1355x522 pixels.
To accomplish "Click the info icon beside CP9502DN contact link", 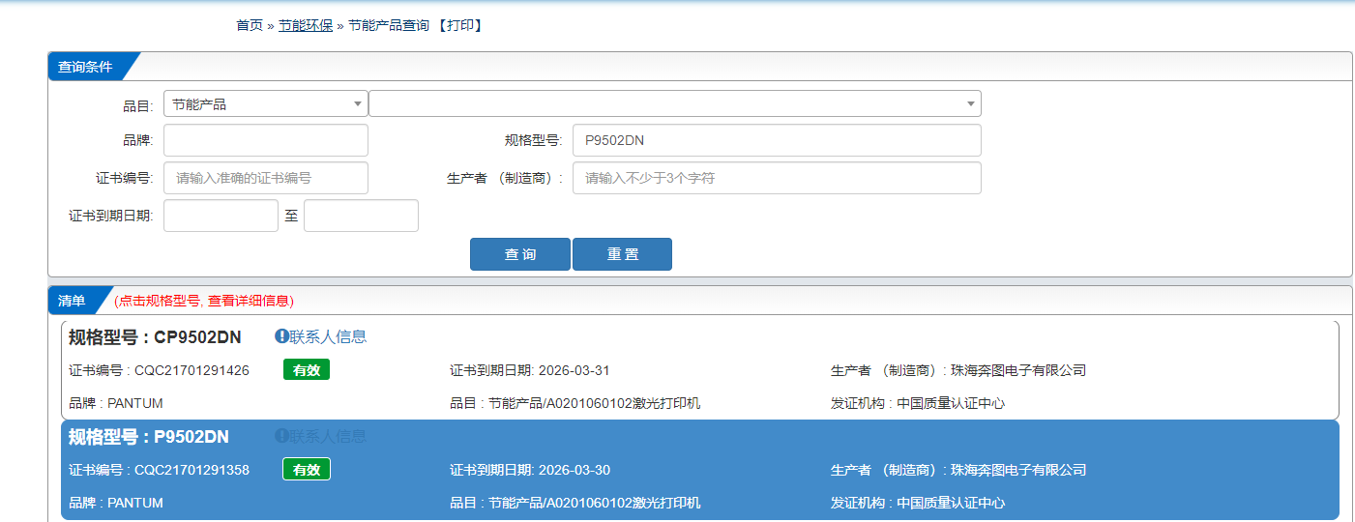I will coord(281,336).
